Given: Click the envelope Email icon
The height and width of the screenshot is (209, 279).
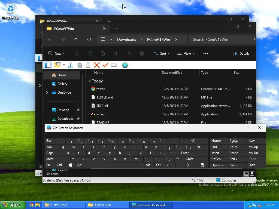Looking at the screenshot, I should [114, 65].
